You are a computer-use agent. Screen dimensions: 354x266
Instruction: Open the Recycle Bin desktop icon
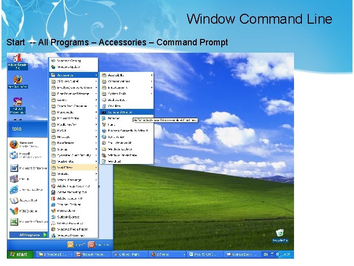coord(280,235)
